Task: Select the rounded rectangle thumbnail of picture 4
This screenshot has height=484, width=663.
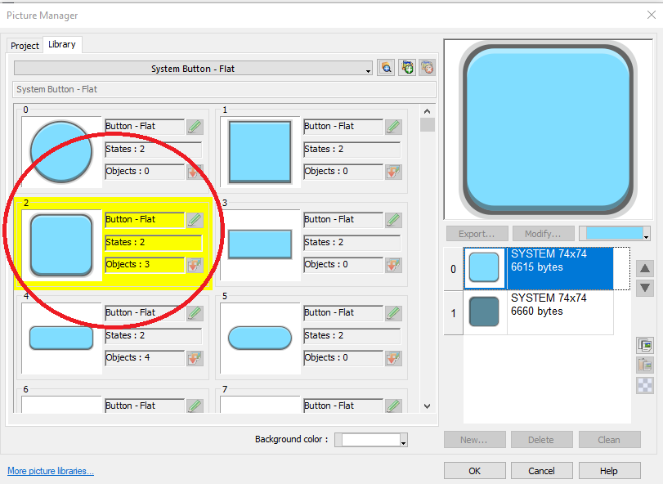Action: tap(61, 338)
